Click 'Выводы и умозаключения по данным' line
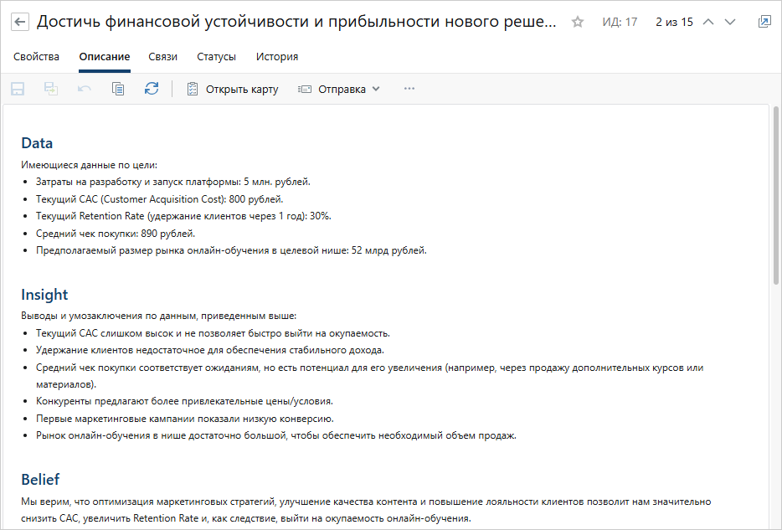The width and height of the screenshot is (782, 530). click(158, 316)
